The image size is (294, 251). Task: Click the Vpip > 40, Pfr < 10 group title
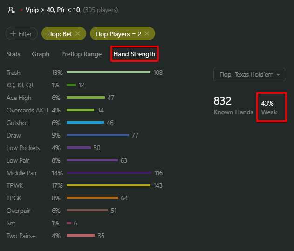coord(53,10)
